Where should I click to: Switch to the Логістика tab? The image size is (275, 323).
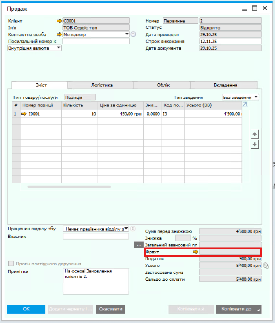(102, 85)
